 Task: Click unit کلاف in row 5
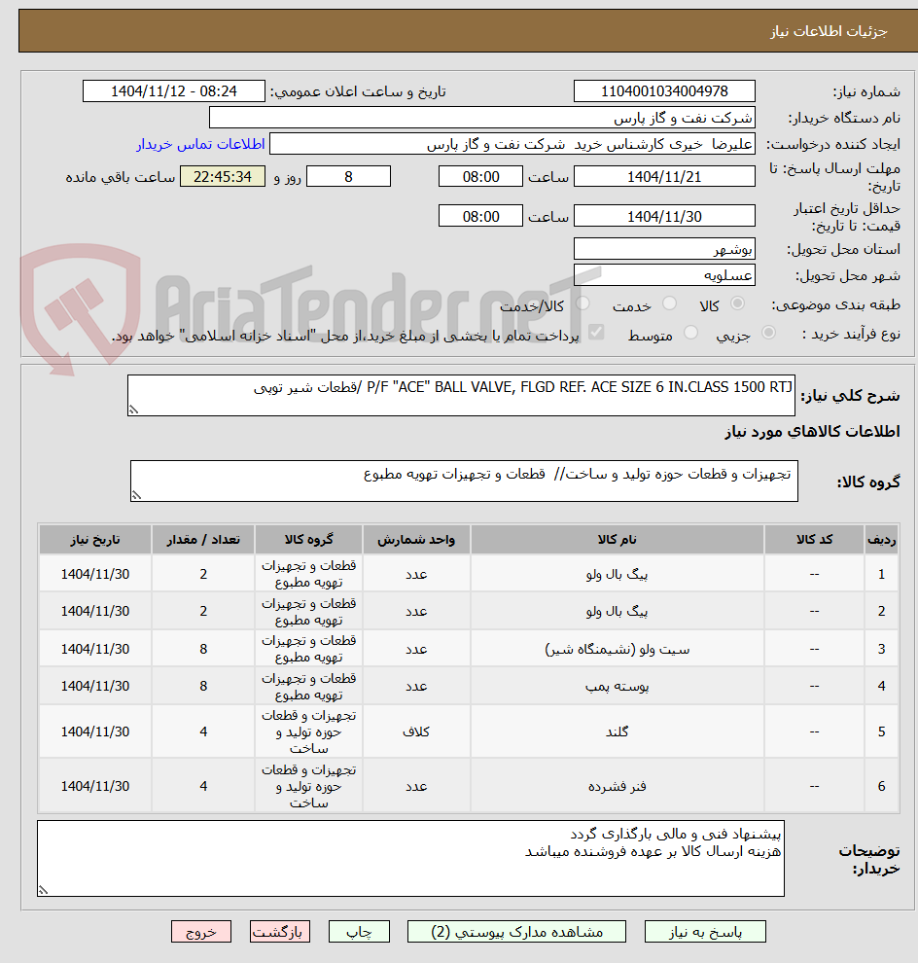(416, 731)
